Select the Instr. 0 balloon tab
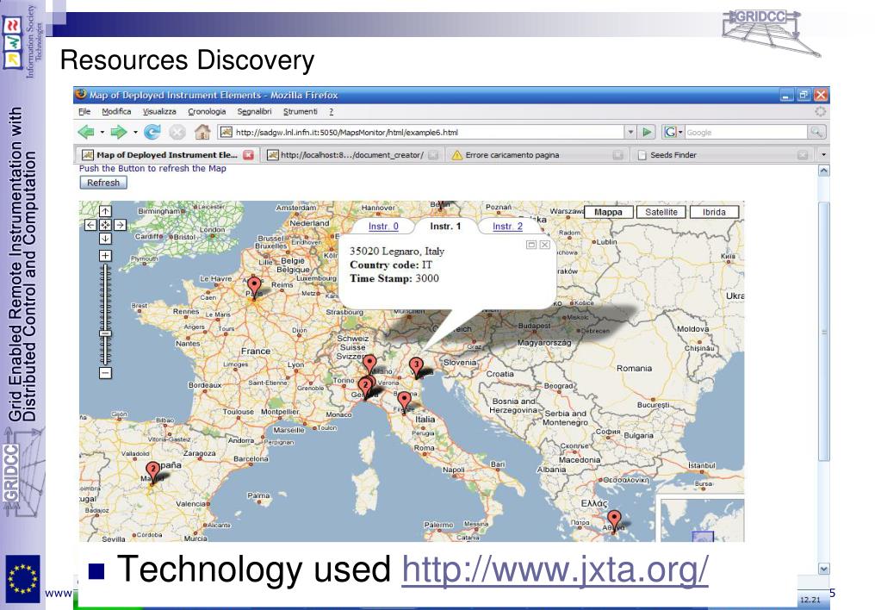The image size is (881, 610). 383,226
